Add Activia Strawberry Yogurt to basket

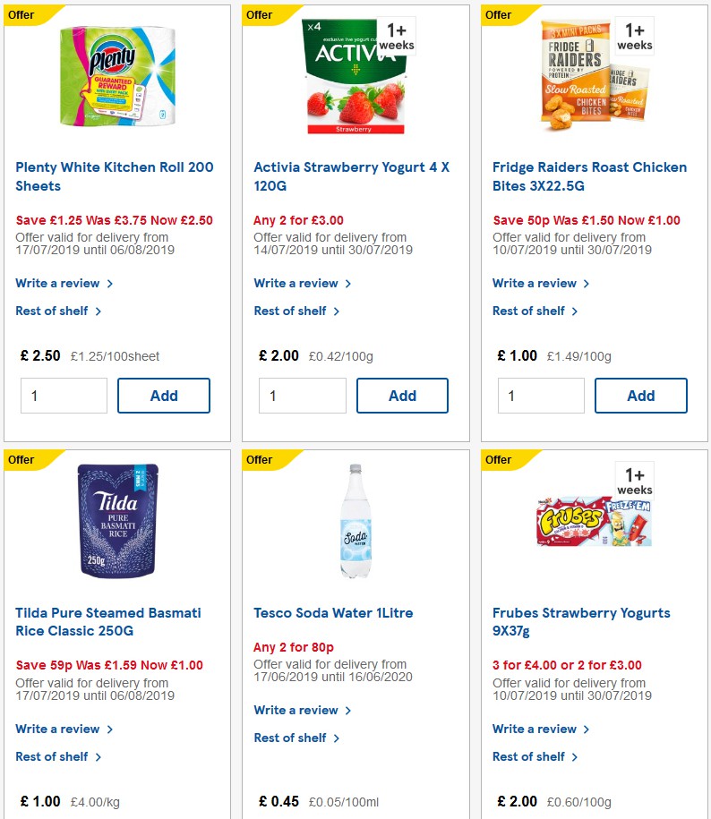402,395
